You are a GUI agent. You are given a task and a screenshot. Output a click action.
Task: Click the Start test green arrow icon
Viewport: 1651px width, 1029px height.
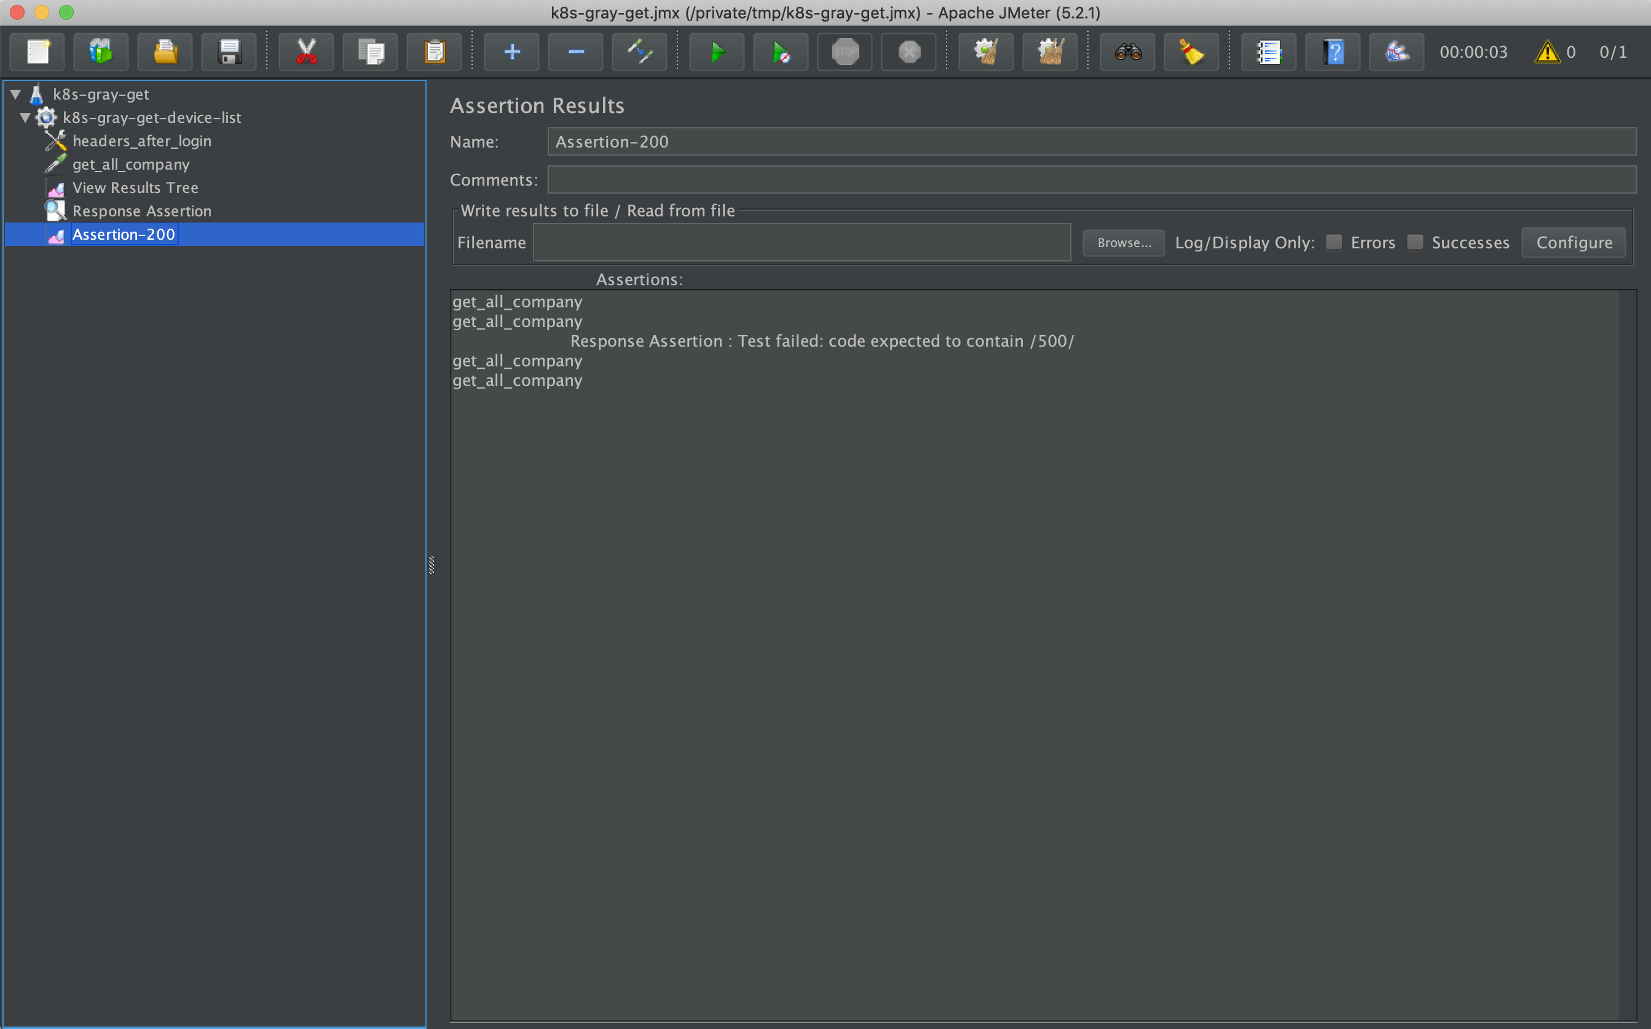(717, 52)
